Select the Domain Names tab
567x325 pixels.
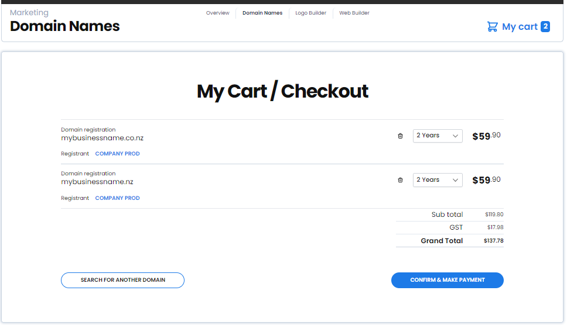coord(262,13)
